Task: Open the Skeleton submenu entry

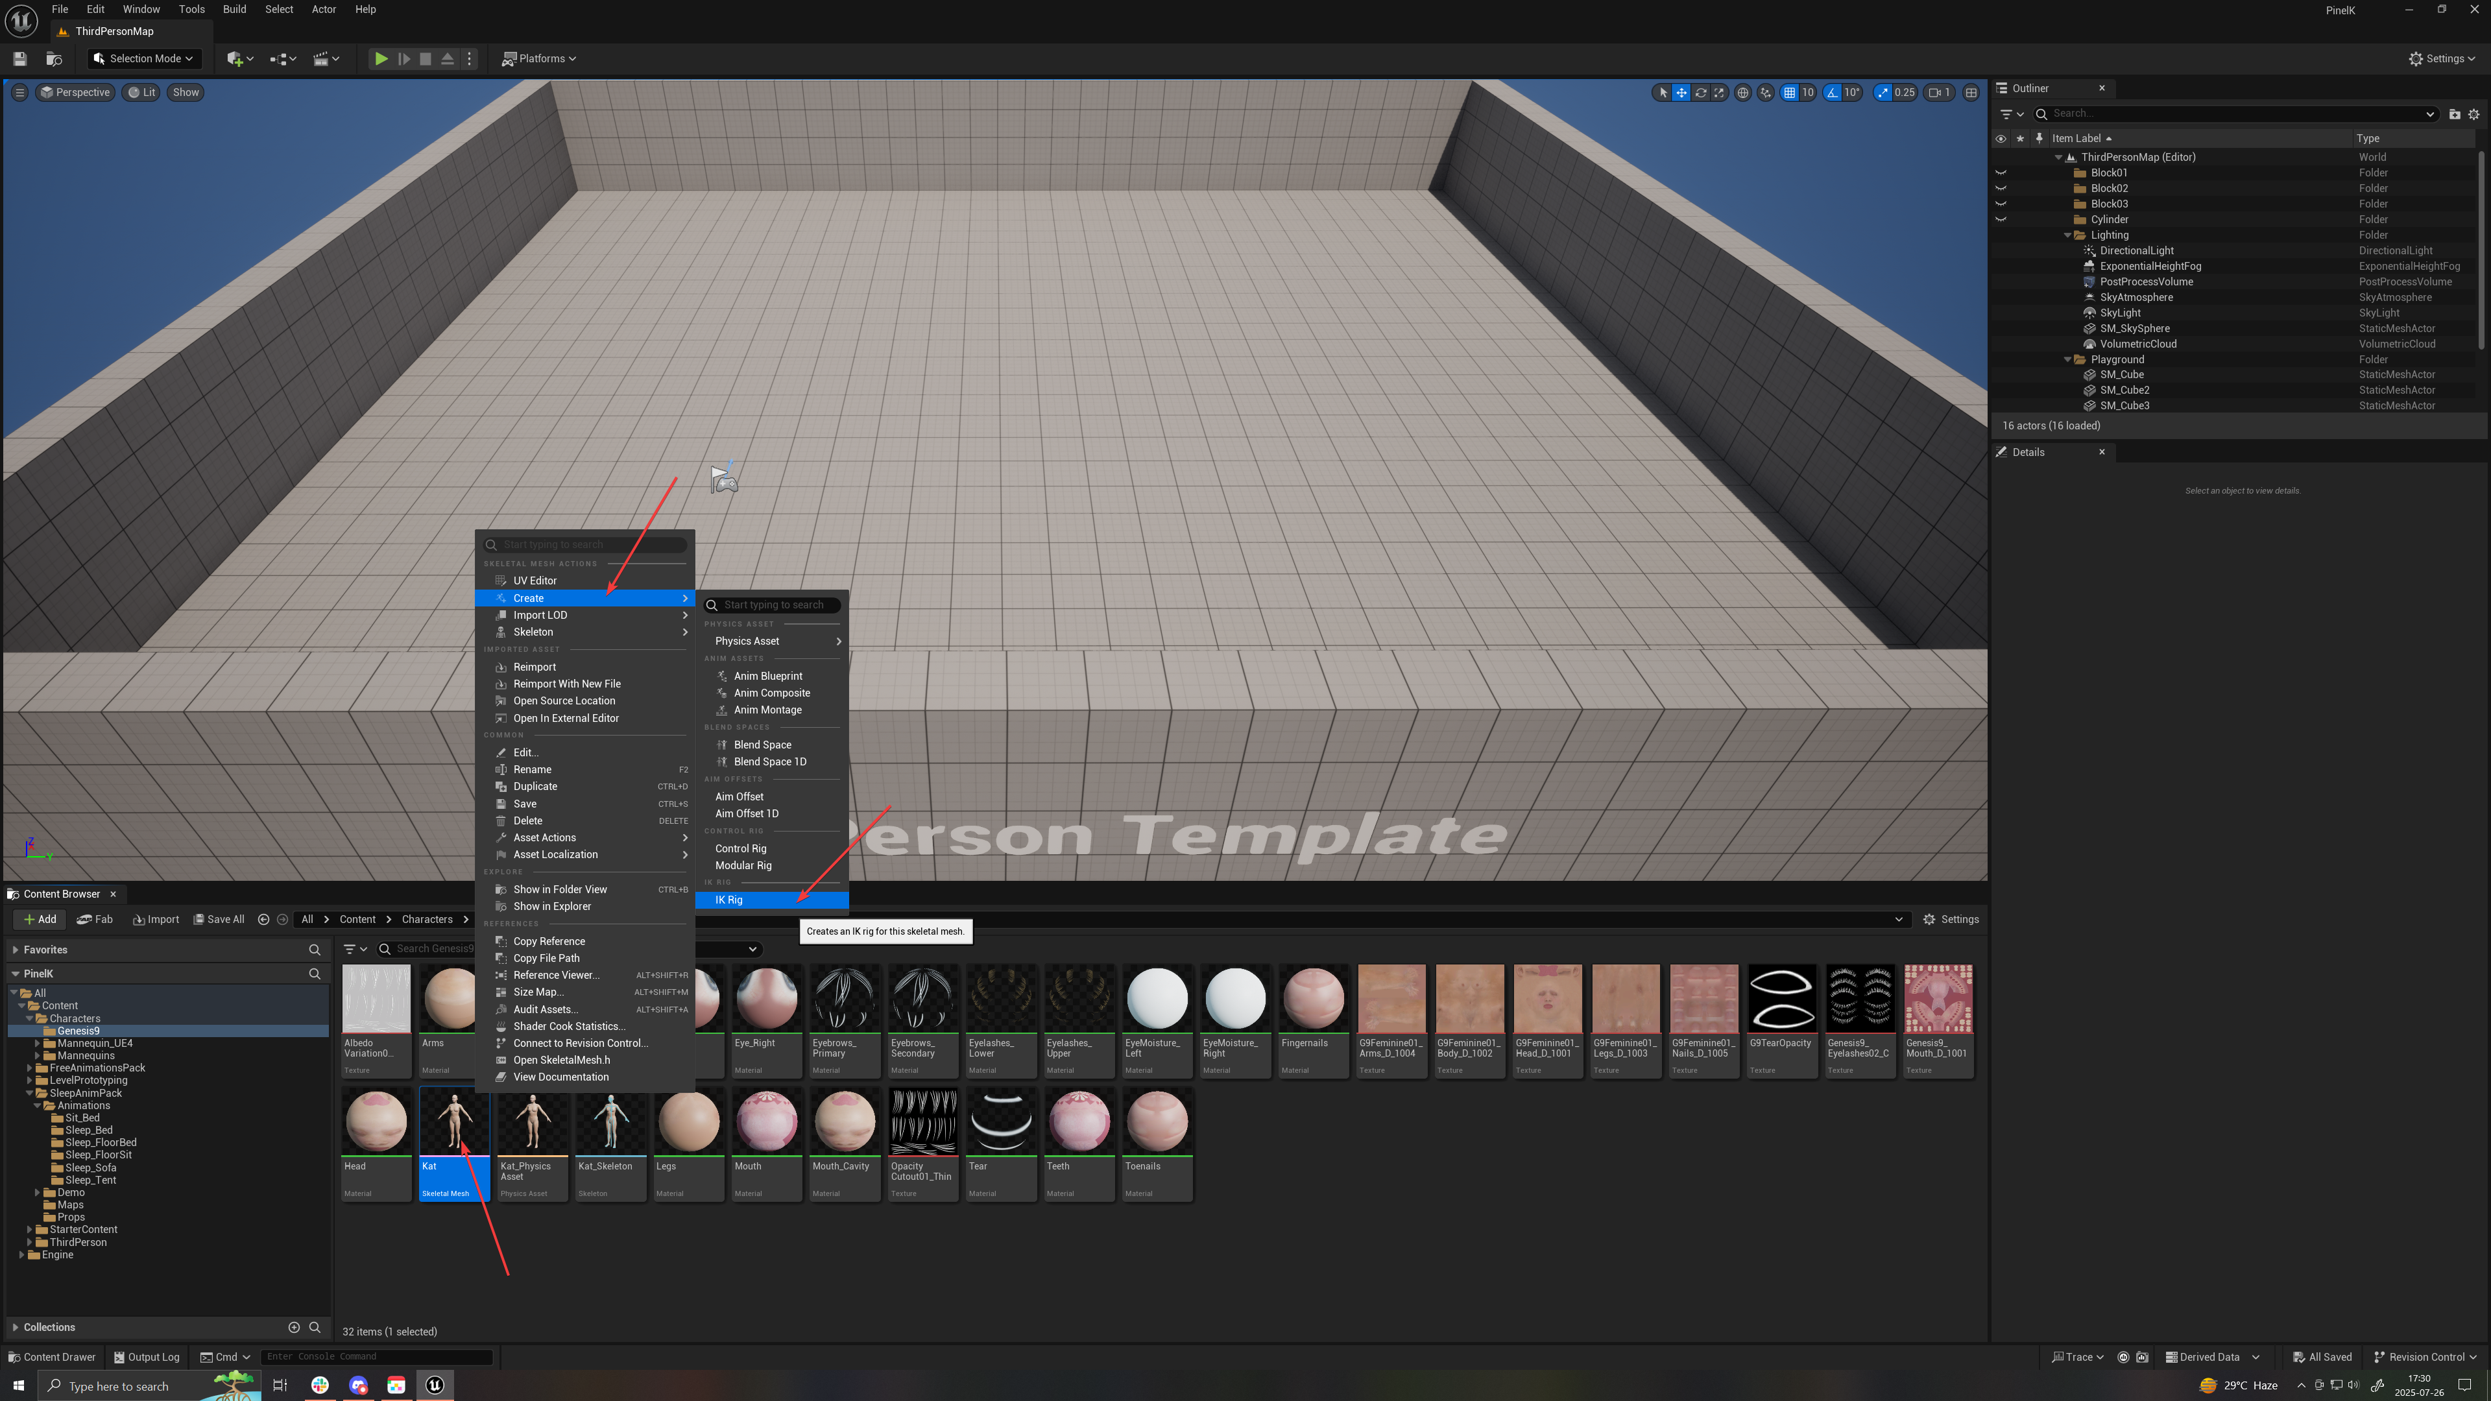Action: coord(585,632)
